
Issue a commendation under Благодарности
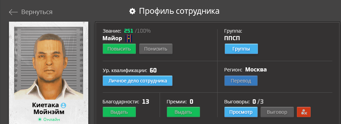tap(119, 112)
